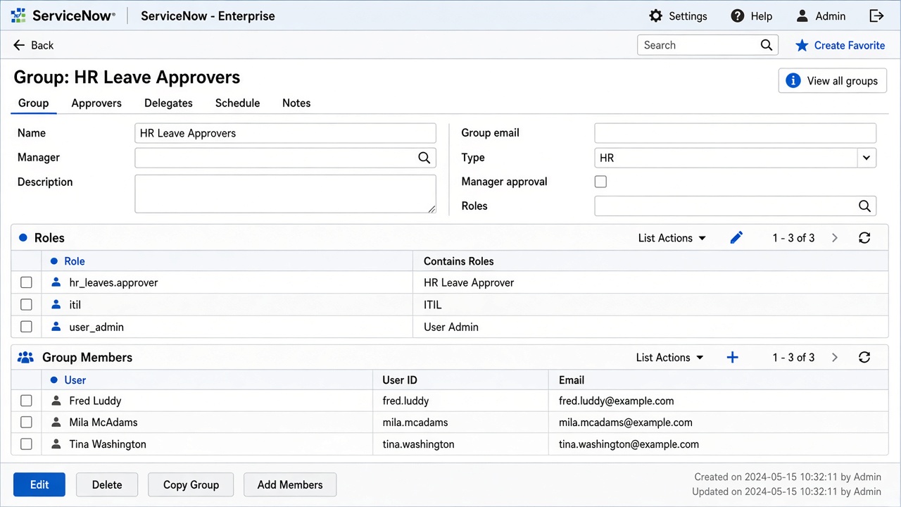Click the user icon beside Fred Luddy
This screenshot has width=901, height=507.
click(x=56, y=401)
